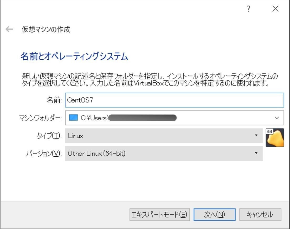290x229 pixels.
Task: Click the blue folder icon in machine folder field
Action: 74,118
